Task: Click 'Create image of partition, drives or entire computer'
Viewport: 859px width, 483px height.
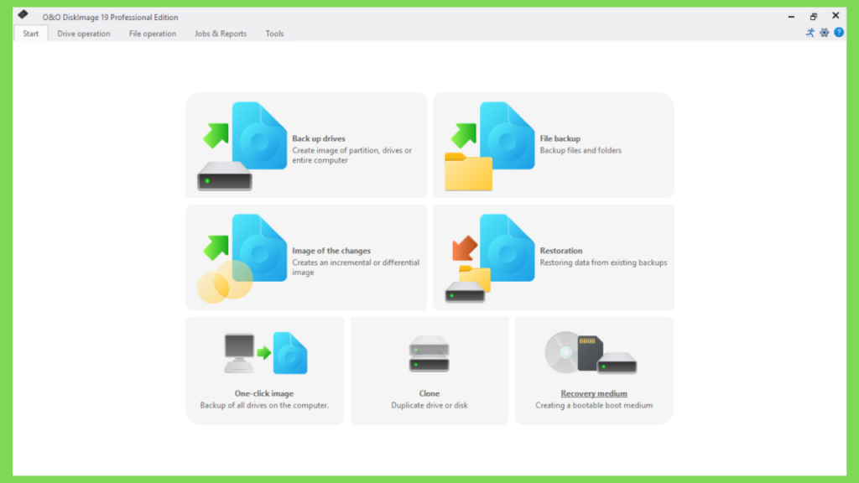Action: tap(351, 155)
